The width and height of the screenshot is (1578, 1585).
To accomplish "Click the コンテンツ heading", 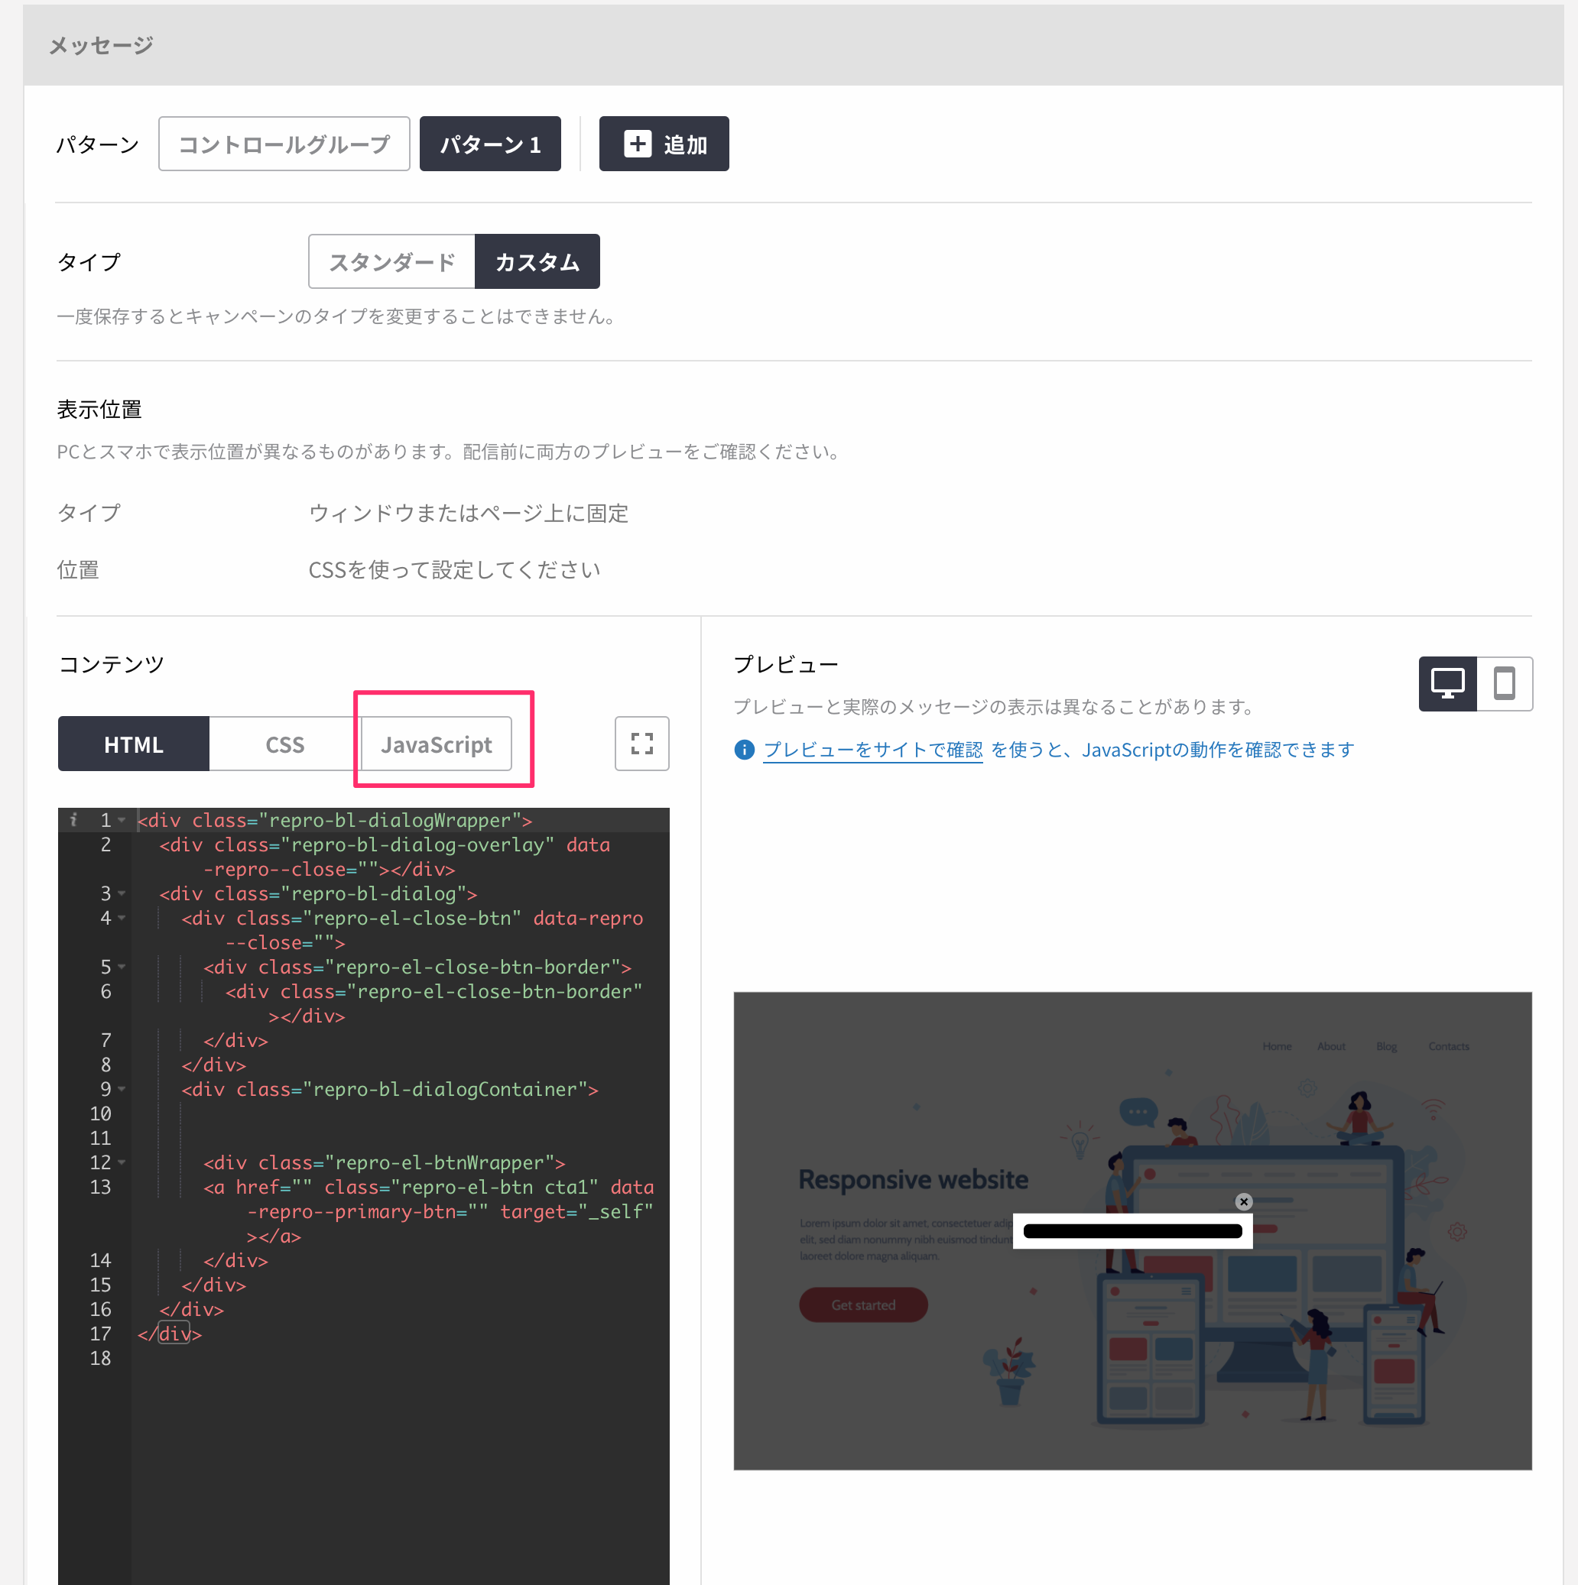I will point(112,665).
